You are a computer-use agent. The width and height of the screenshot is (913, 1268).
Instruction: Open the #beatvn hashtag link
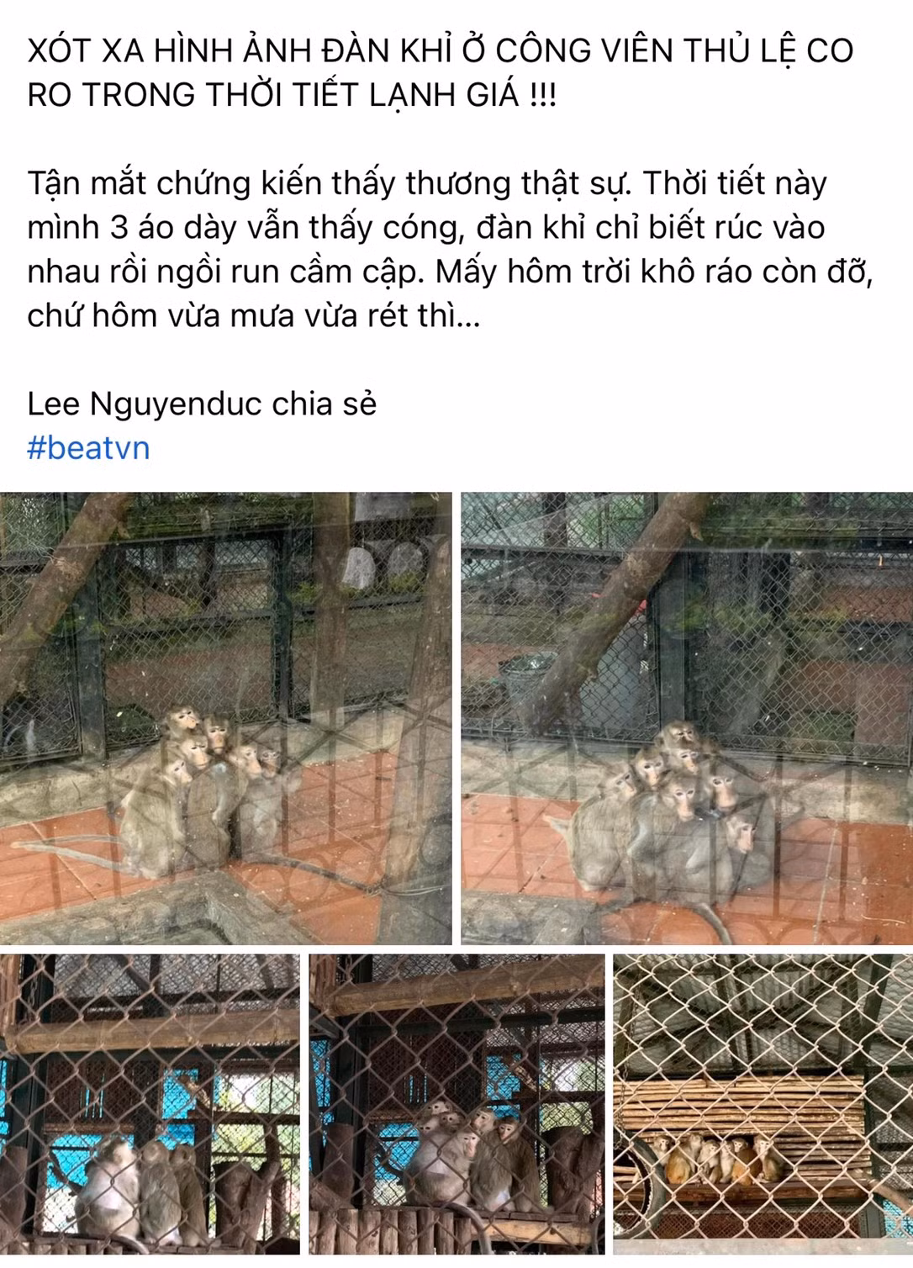click(88, 447)
